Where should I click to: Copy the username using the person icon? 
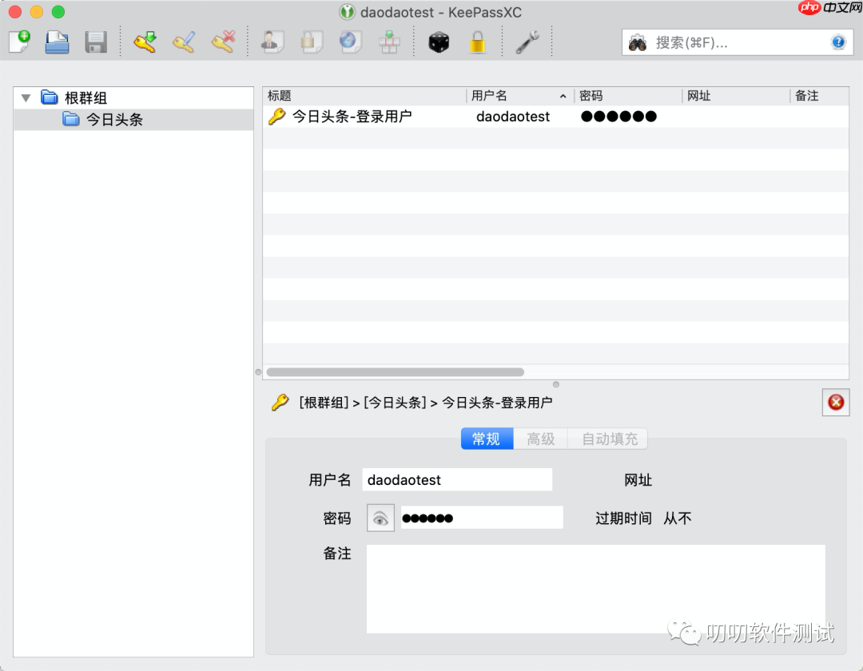(273, 42)
